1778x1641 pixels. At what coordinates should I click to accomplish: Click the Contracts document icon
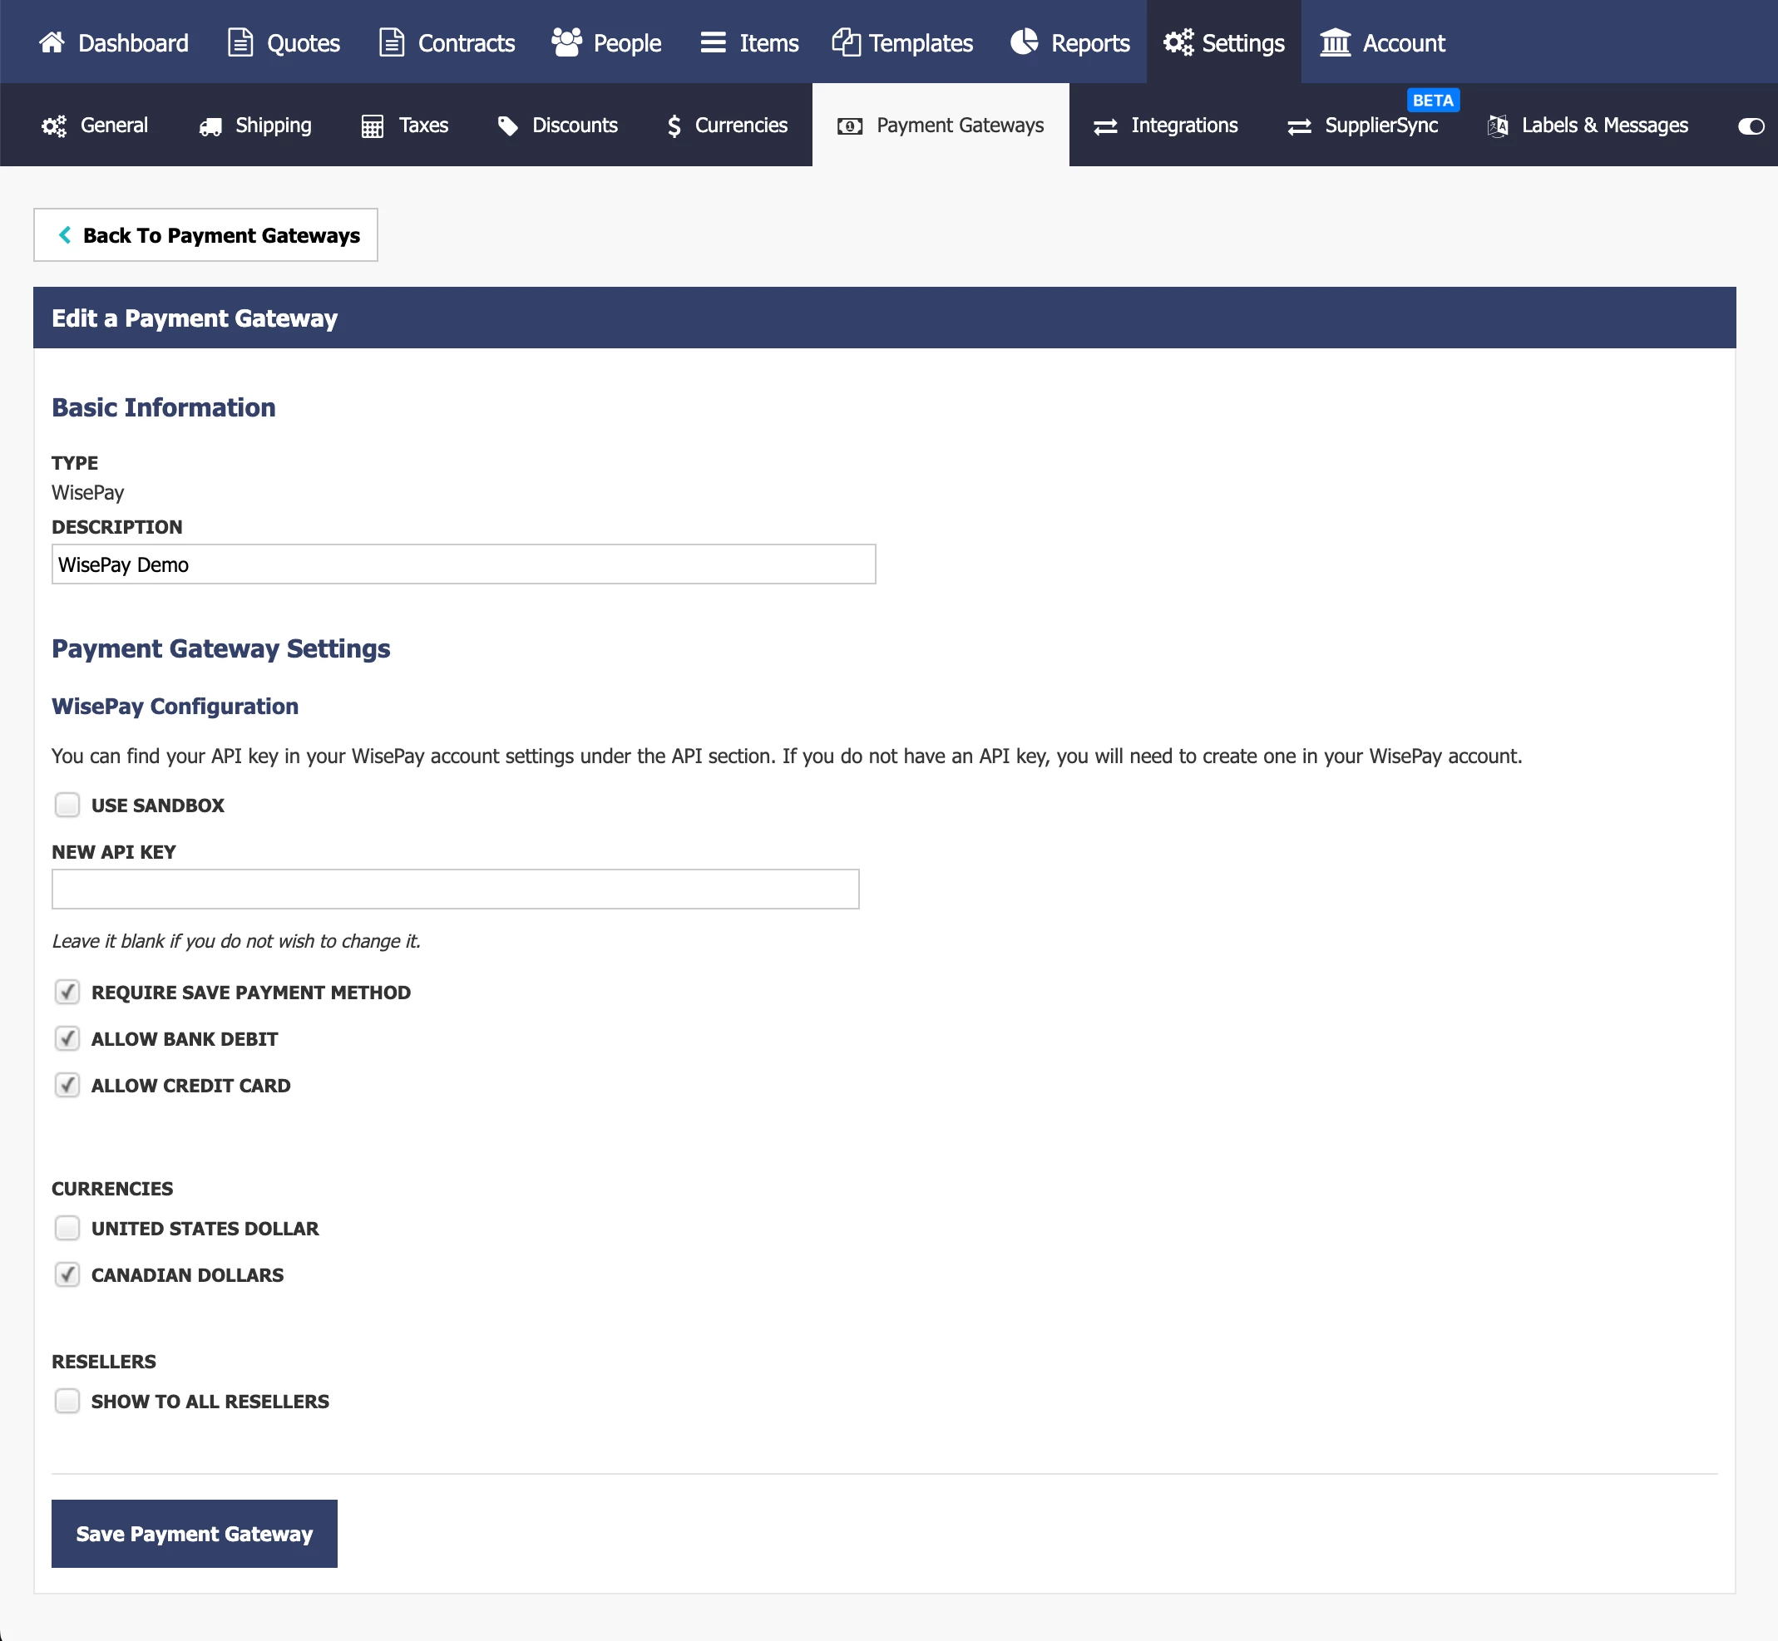click(x=392, y=42)
